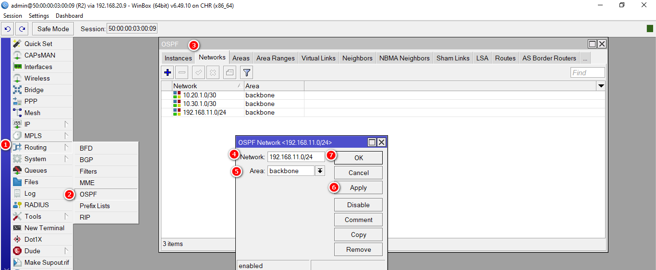This screenshot has width=656, height=270.
Task: Click Apply in OSPF Network dialog
Action: [358, 188]
